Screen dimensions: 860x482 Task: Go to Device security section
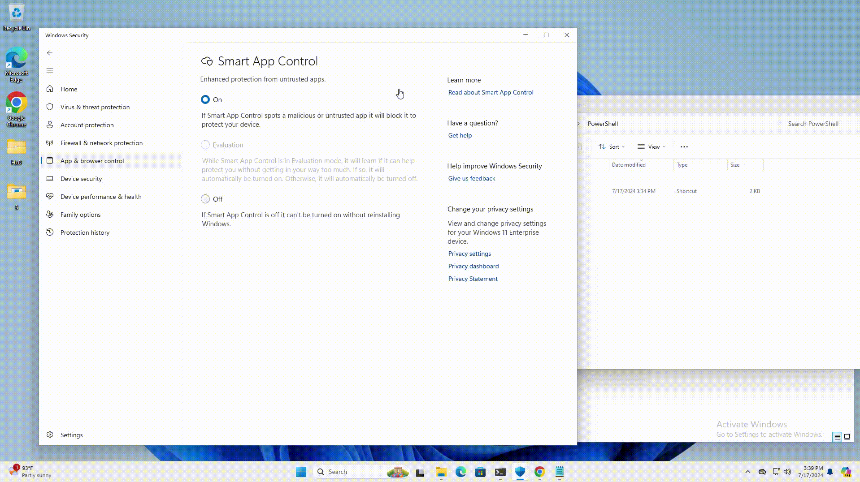coord(81,179)
